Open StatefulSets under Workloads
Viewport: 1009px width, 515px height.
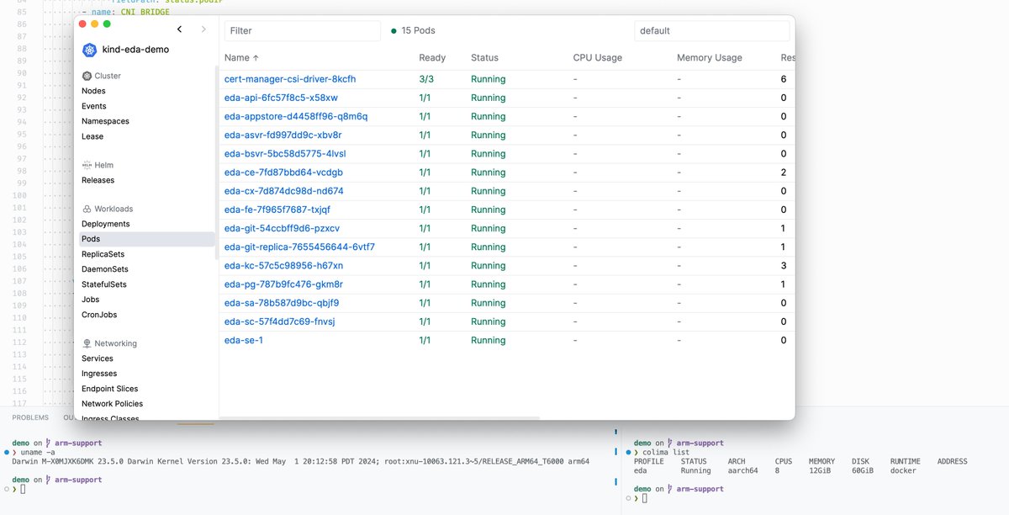(104, 284)
